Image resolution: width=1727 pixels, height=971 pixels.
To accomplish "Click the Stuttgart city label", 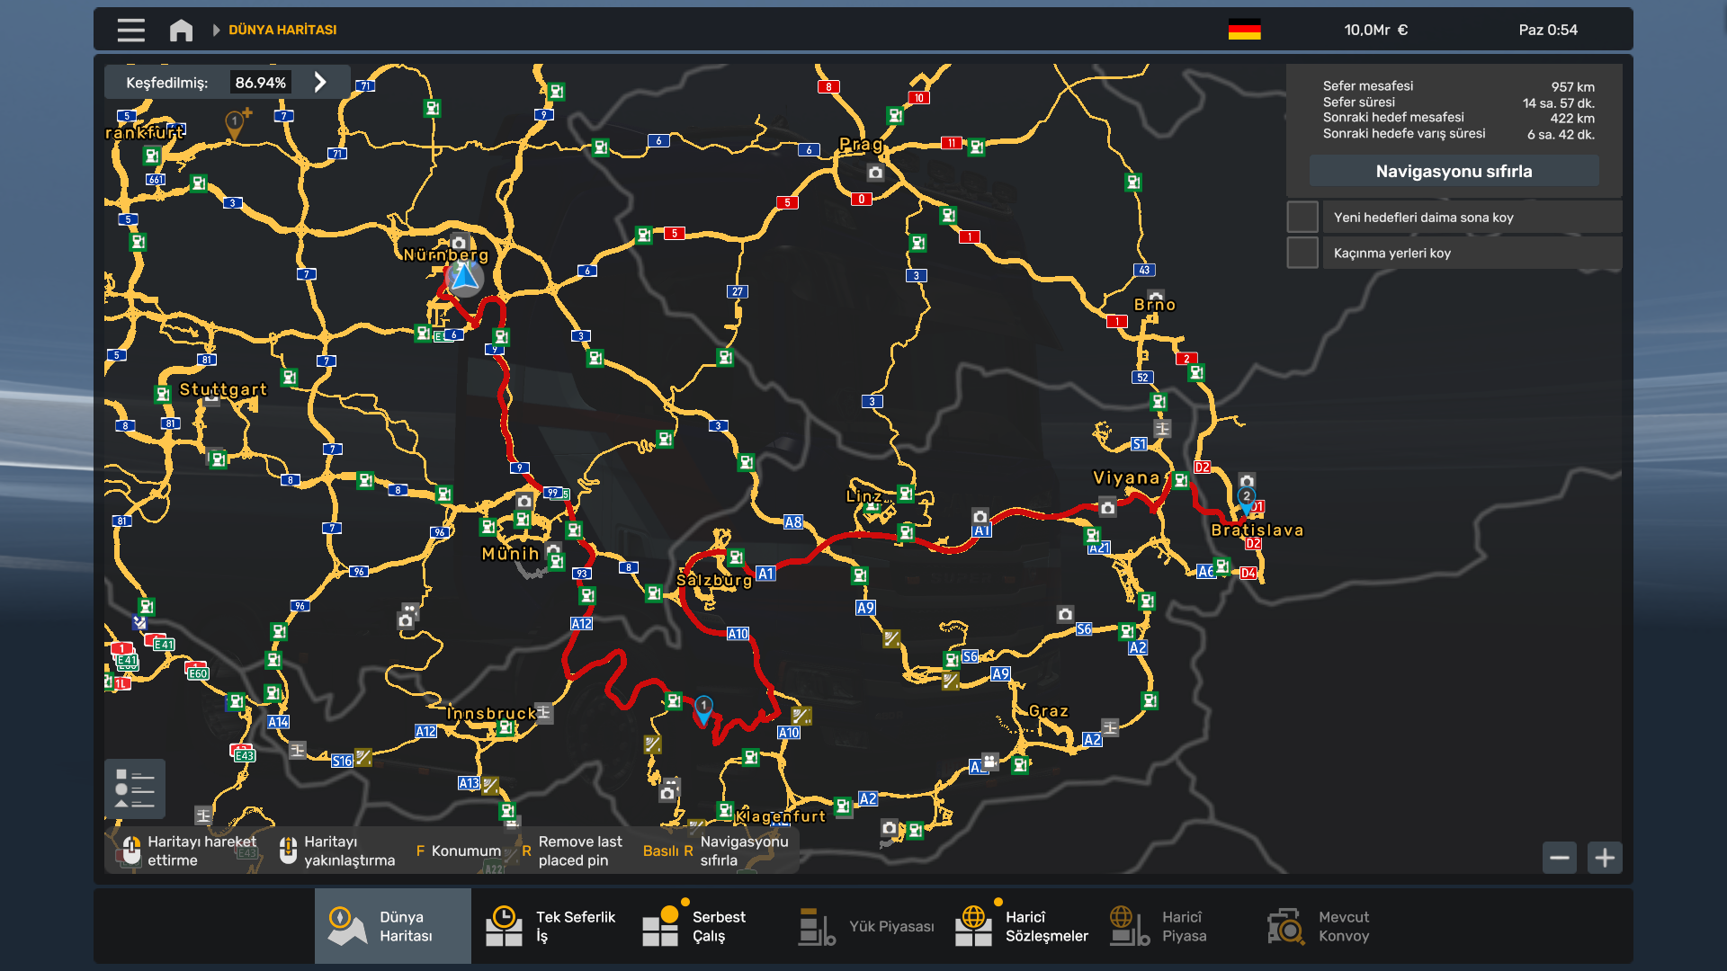I will click(223, 389).
